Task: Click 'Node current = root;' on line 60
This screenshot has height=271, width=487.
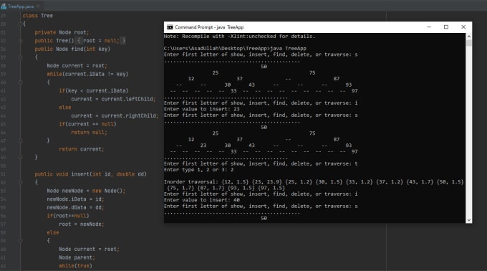Action: click(89, 249)
